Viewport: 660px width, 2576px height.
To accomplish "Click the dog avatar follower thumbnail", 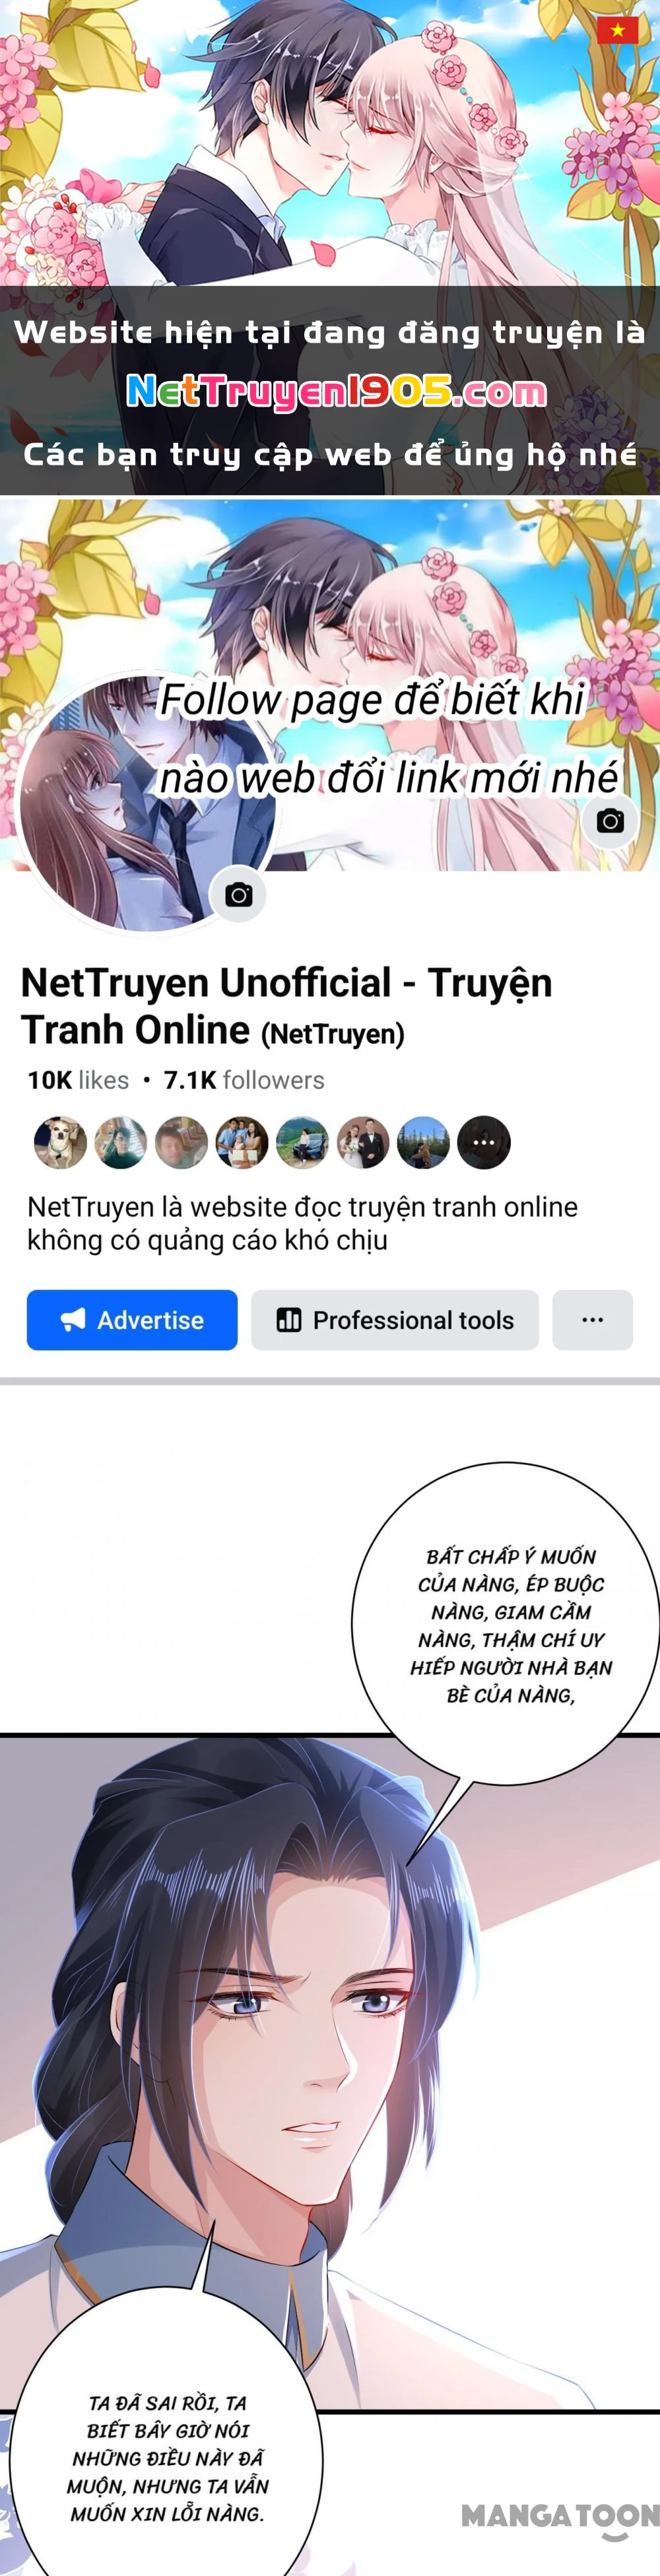I will [x=60, y=1142].
